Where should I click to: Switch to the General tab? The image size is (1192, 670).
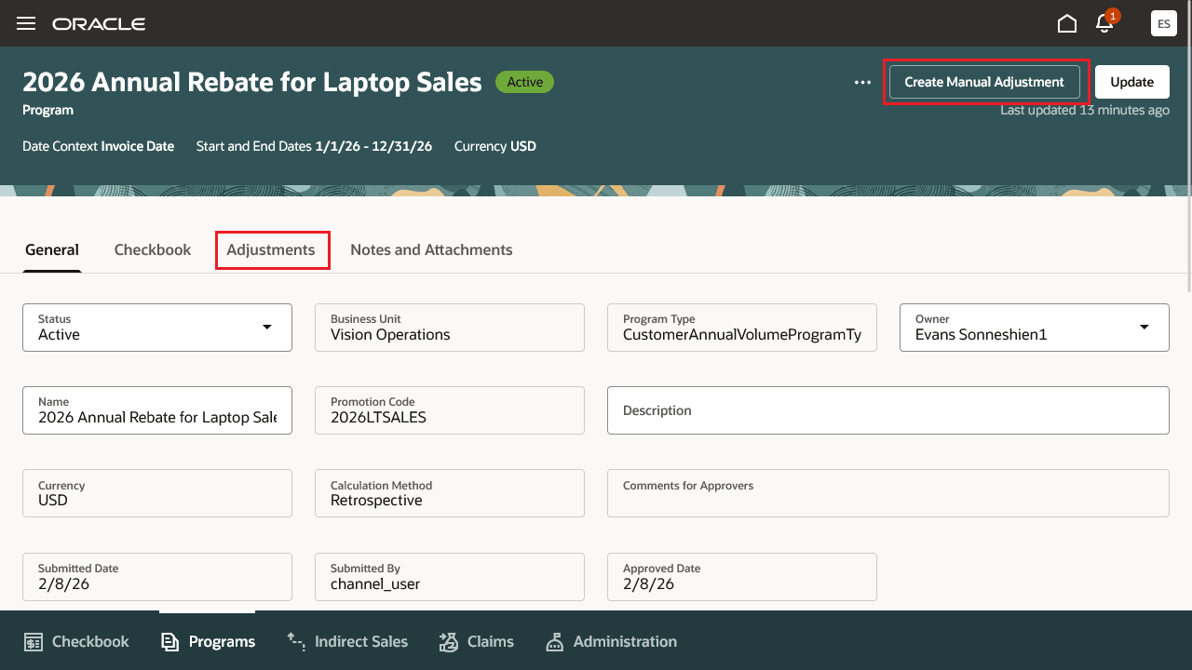point(52,249)
